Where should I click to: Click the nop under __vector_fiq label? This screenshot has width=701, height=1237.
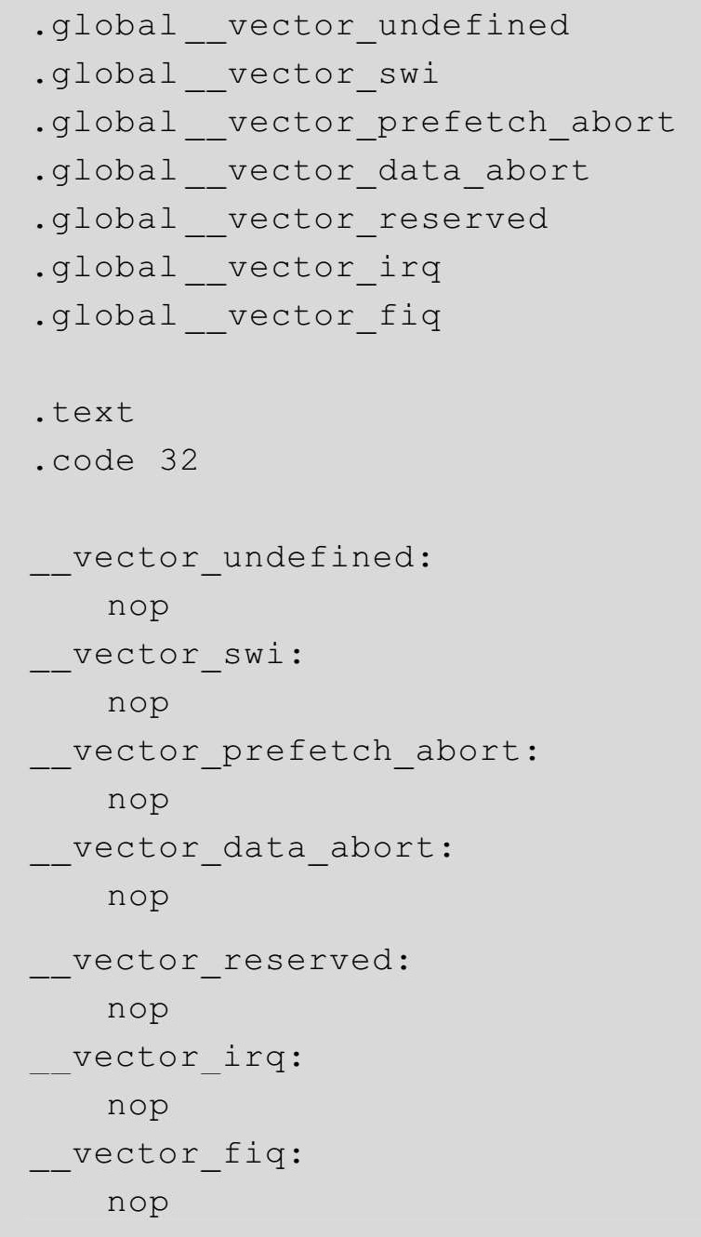pyautogui.click(x=138, y=1203)
